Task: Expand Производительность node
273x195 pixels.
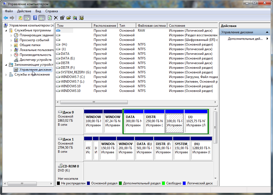Action: [x=11, y=55]
